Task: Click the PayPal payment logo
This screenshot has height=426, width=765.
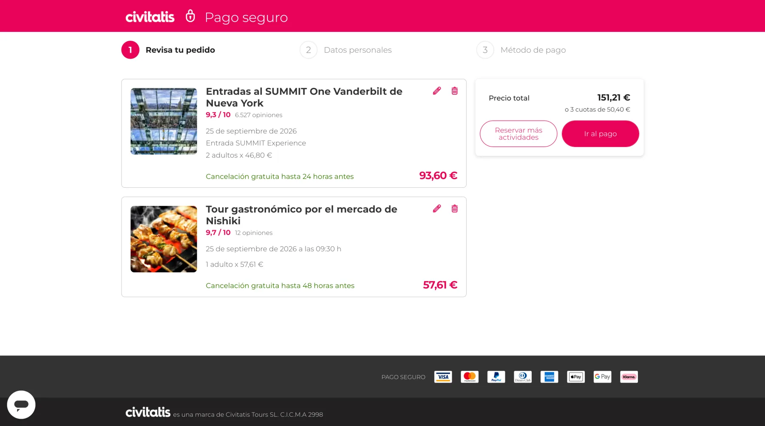Action: point(496,377)
